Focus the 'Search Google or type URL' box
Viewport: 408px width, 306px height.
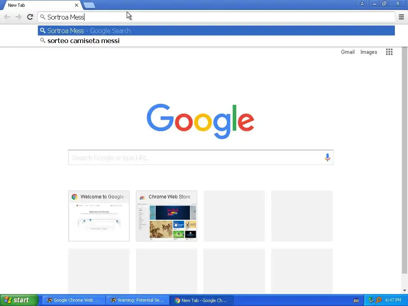(201, 157)
